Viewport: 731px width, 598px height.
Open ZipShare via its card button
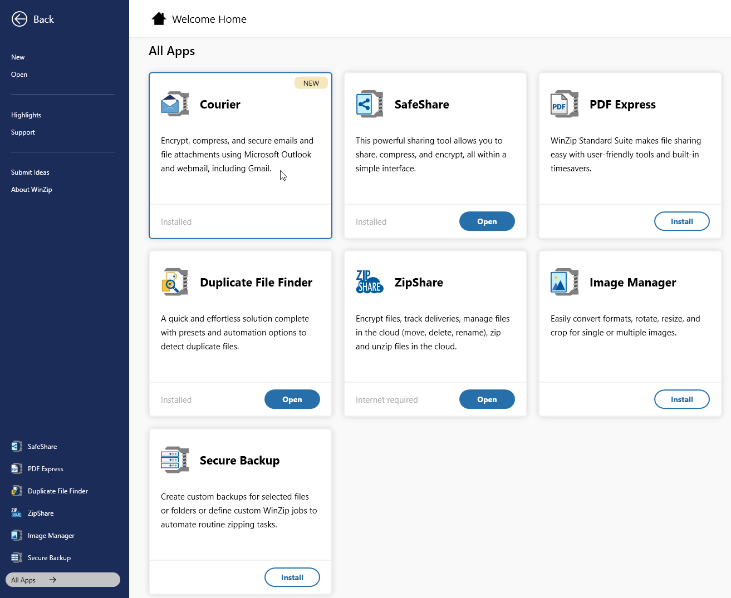pyautogui.click(x=487, y=399)
